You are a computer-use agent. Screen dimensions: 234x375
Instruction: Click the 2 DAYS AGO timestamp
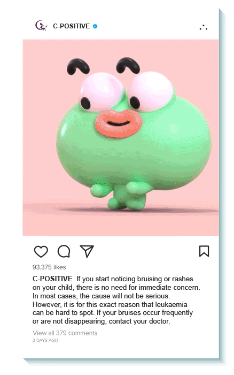pyautogui.click(x=45, y=340)
